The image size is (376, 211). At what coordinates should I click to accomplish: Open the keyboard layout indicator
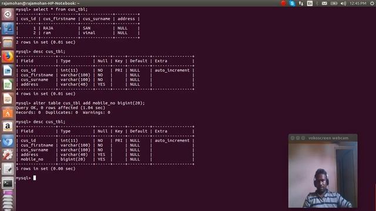[310, 3]
